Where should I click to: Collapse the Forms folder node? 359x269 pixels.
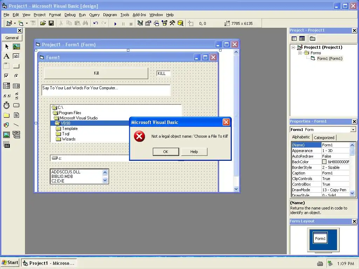tap(300, 53)
